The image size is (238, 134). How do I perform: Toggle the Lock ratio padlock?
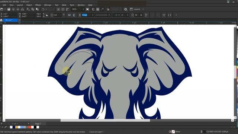47,15
